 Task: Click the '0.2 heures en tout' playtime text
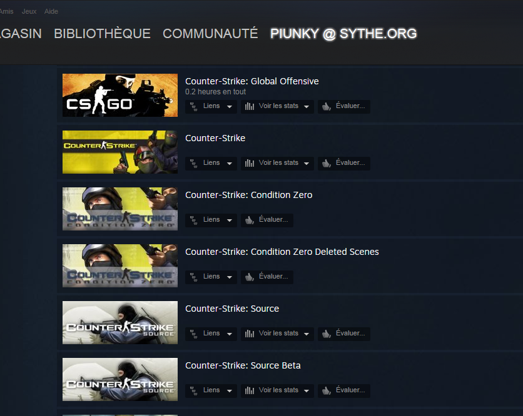click(x=215, y=92)
